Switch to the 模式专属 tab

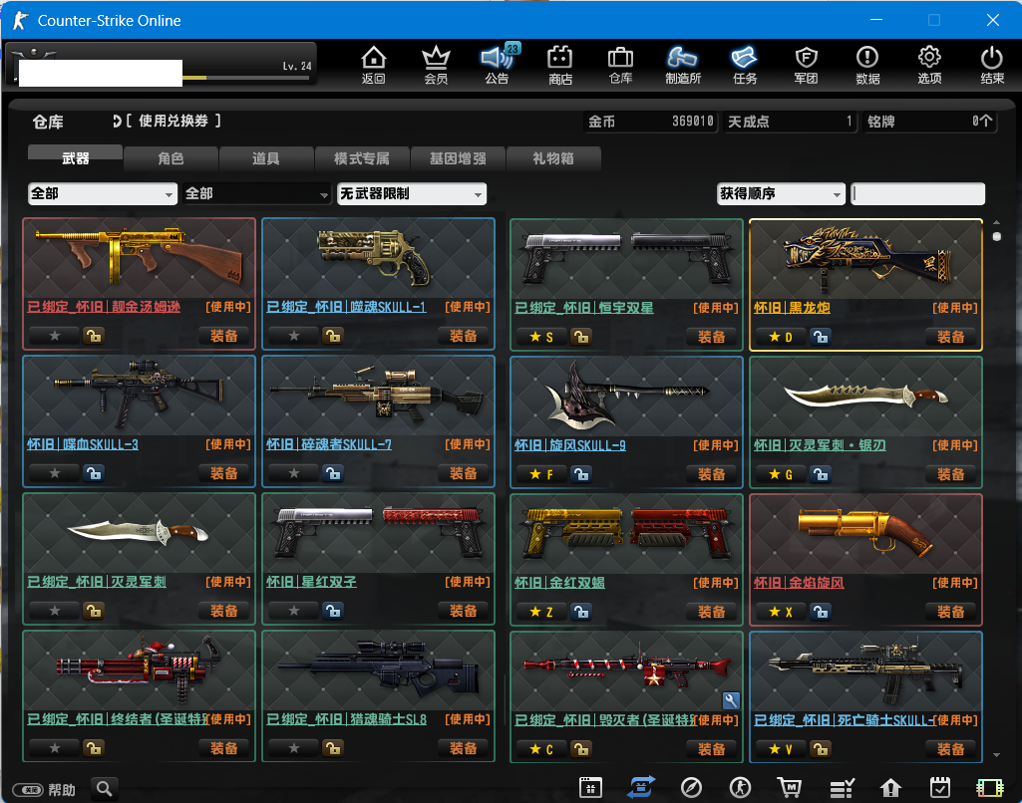(x=362, y=158)
